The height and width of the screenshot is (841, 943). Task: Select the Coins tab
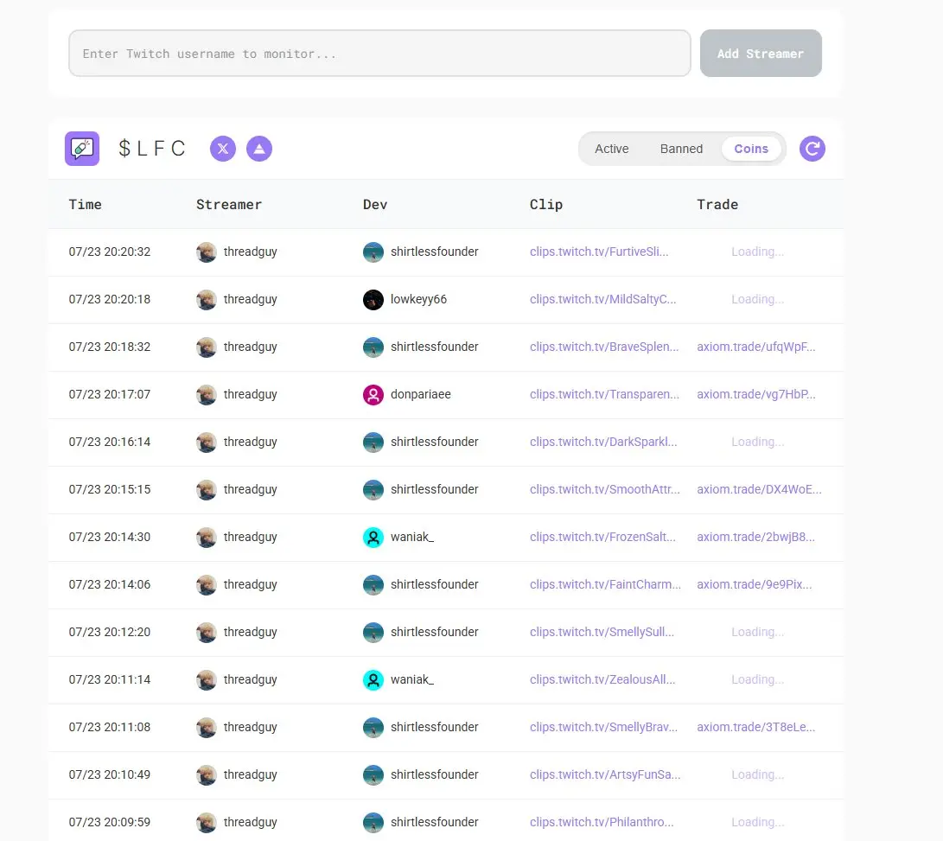coord(751,149)
